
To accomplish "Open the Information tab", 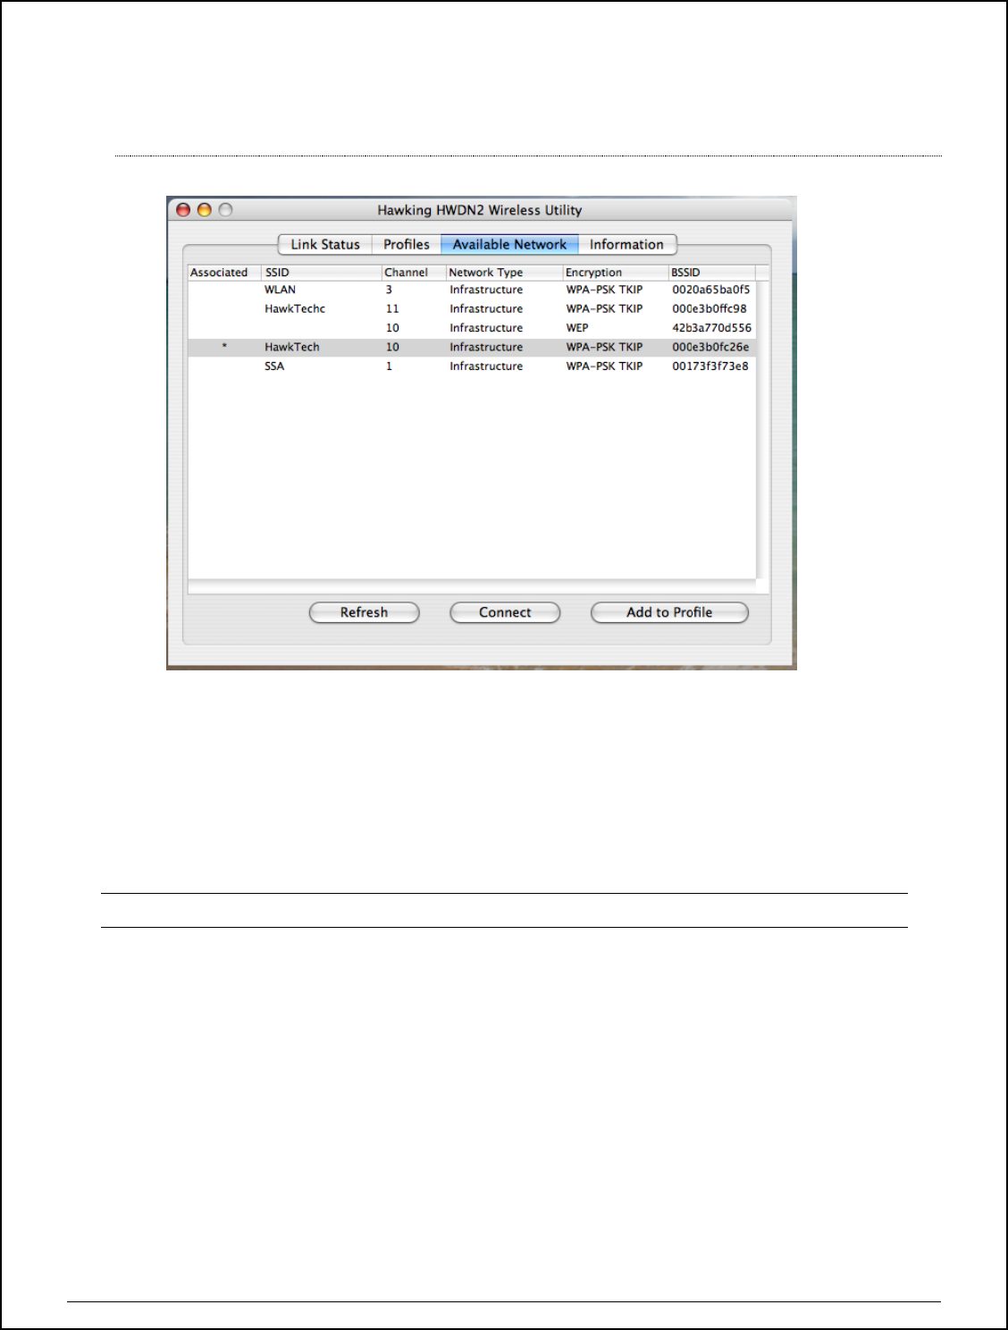I will (627, 244).
